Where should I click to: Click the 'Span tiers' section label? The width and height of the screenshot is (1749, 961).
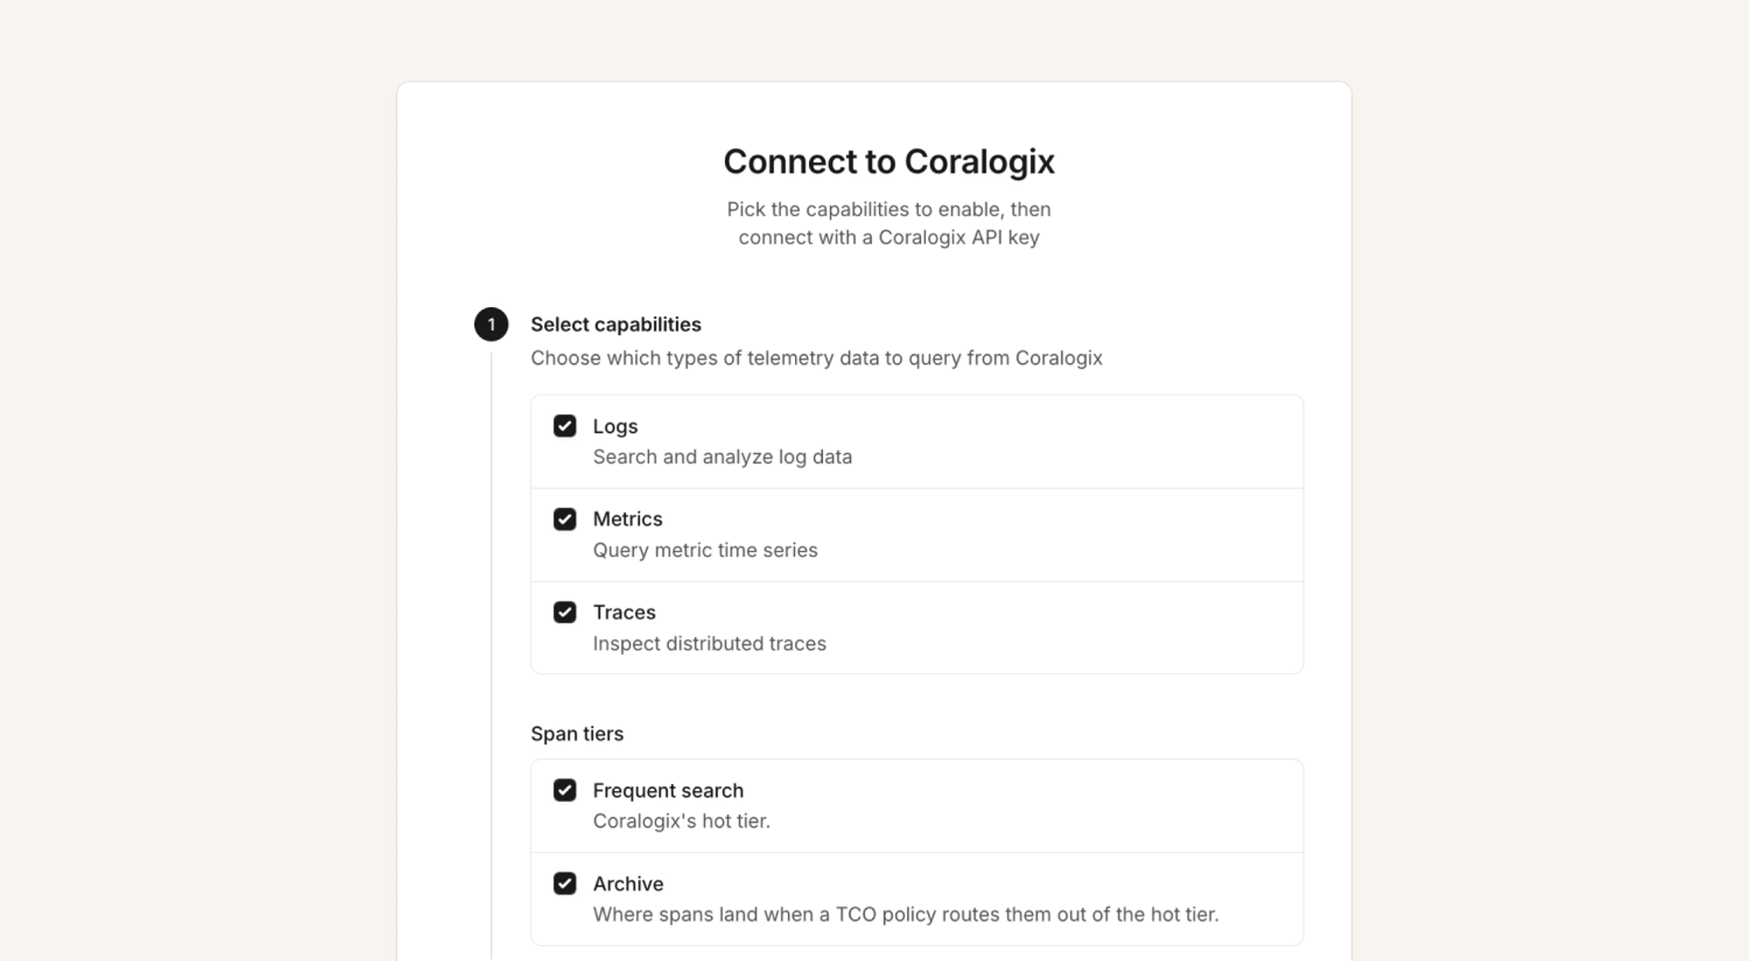577,734
